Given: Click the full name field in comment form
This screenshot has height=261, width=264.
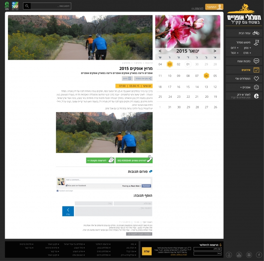Looking at the screenshot, I should (x=133, y=204).
